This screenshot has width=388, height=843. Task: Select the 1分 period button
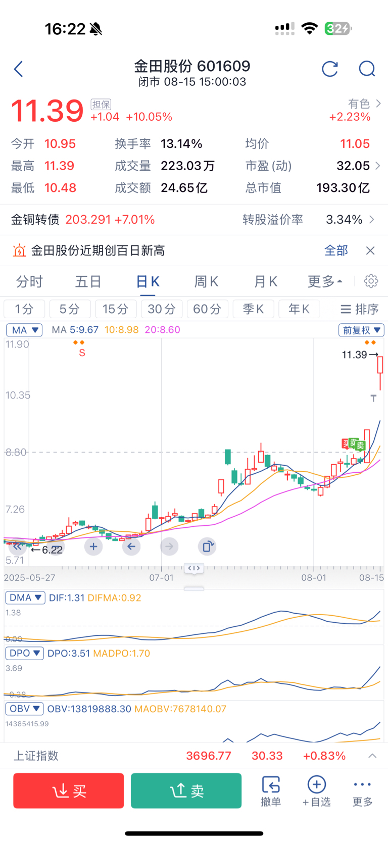coord(24,309)
